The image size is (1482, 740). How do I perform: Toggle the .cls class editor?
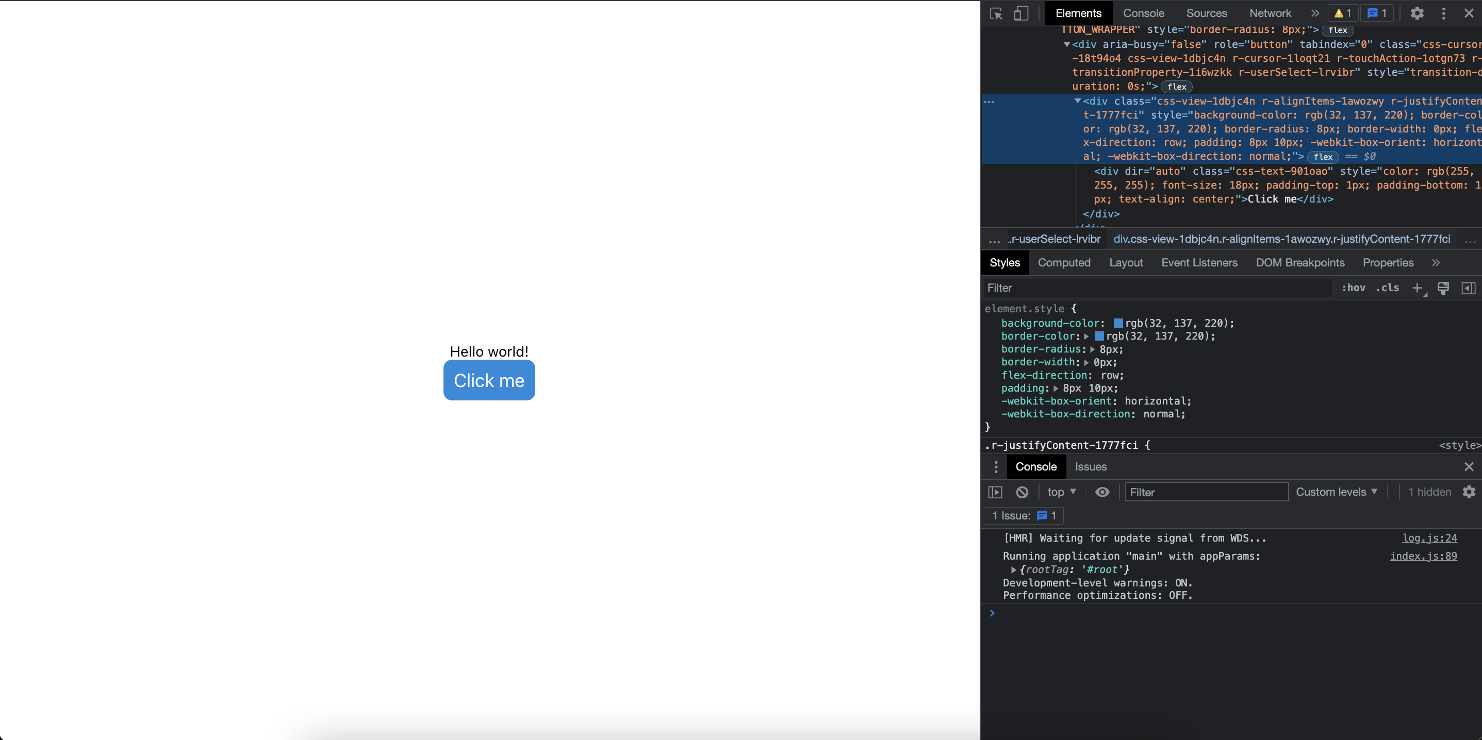pyautogui.click(x=1388, y=288)
